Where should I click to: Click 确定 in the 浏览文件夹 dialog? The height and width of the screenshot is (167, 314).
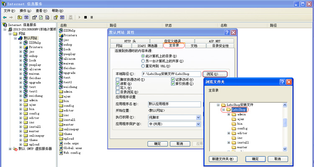click(x=255, y=159)
